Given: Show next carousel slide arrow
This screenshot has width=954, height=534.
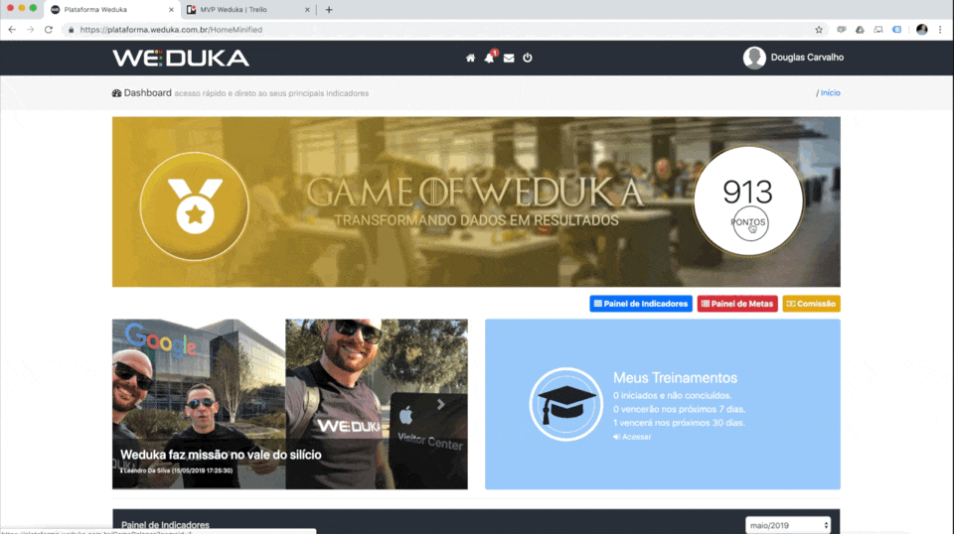Looking at the screenshot, I should point(441,404).
